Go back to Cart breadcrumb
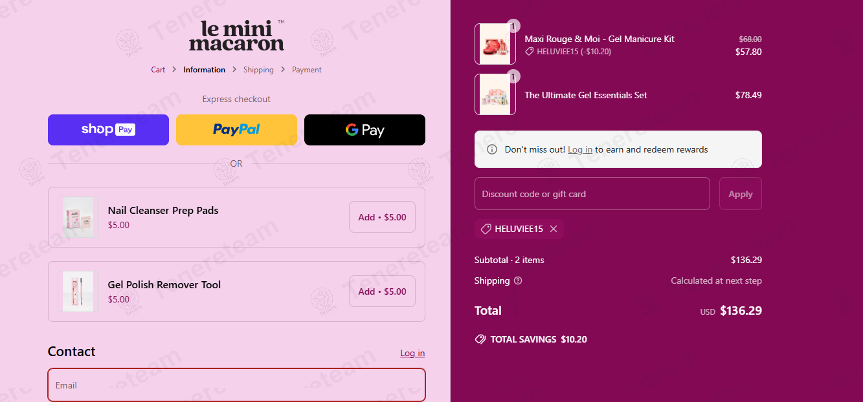Screen dimensions: 863x402 tap(158, 70)
